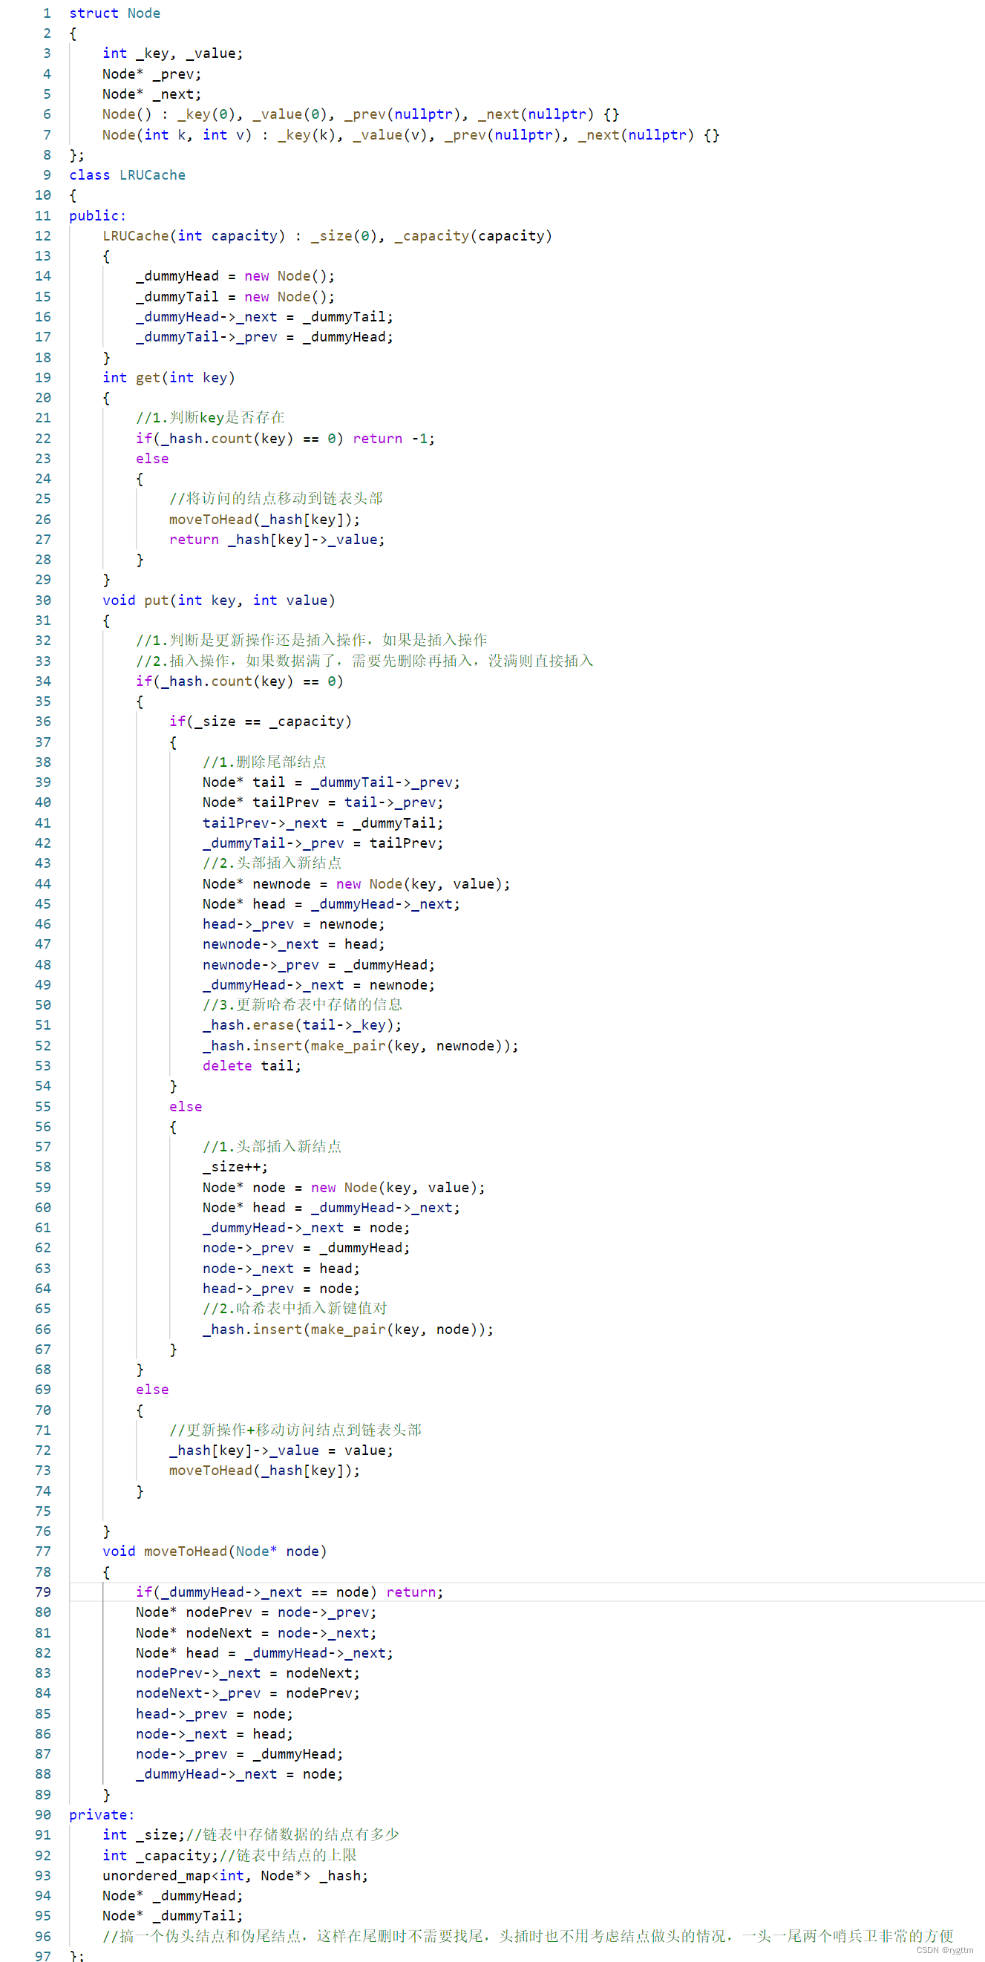Click 'Node* _dummyHead;' member declaration
985x1962 pixels.
tap(173, 1896)
